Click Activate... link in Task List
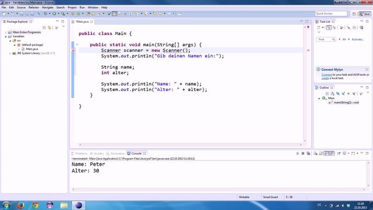The image size is (373, 210). pos(357,39)
